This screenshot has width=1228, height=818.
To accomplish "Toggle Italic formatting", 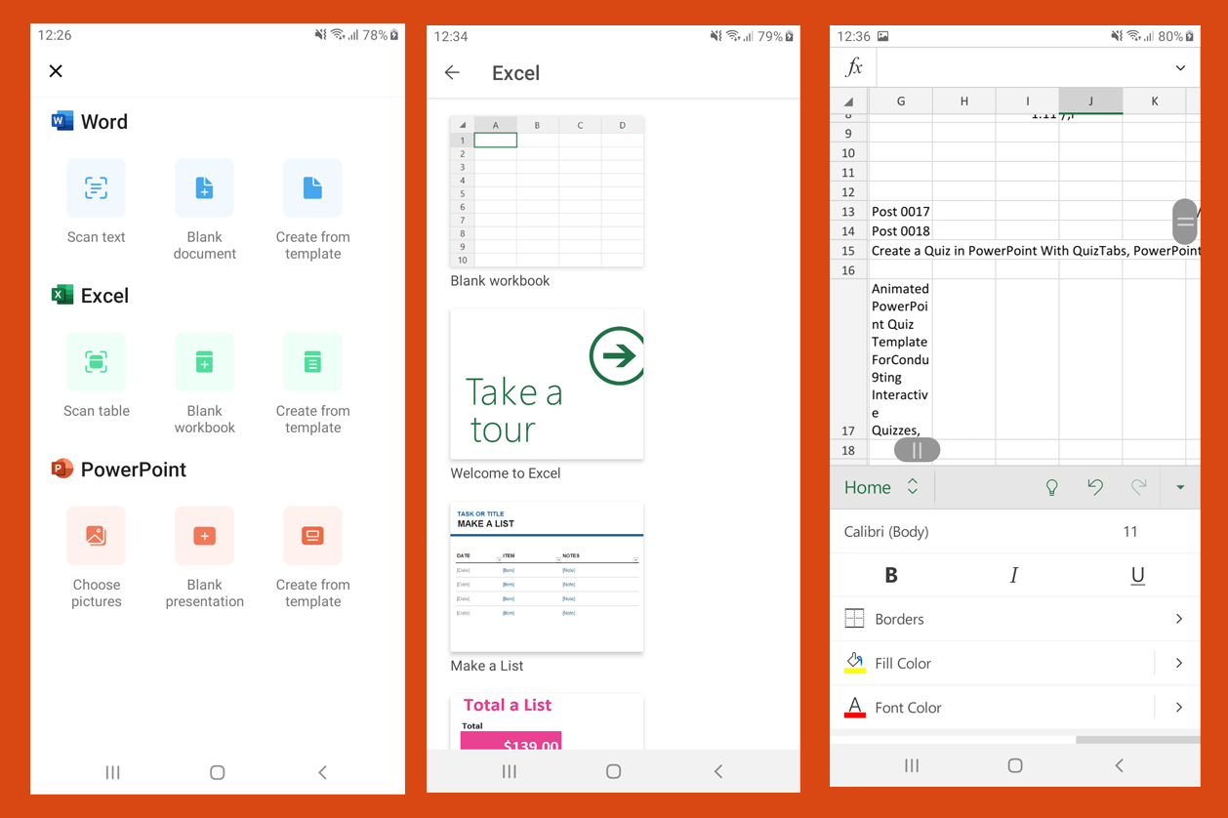I will (1013, 575).
